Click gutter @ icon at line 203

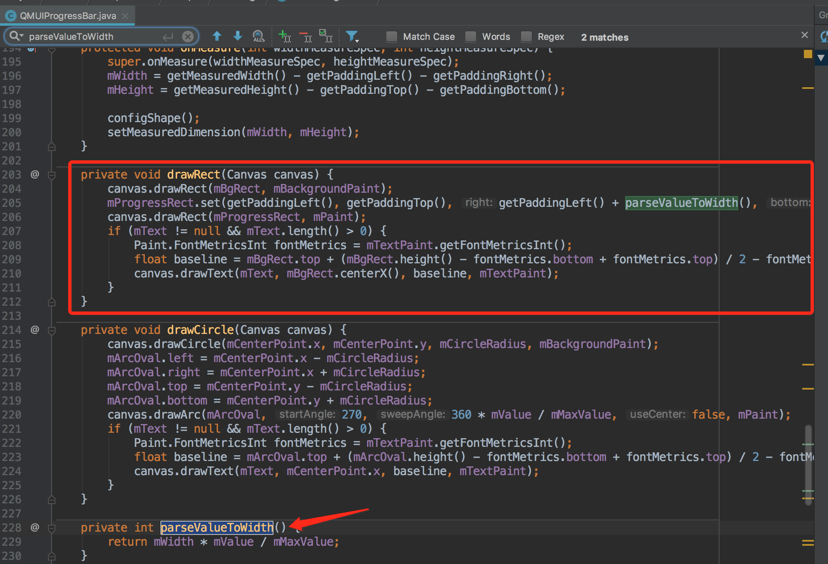click(x=35, y=174)
